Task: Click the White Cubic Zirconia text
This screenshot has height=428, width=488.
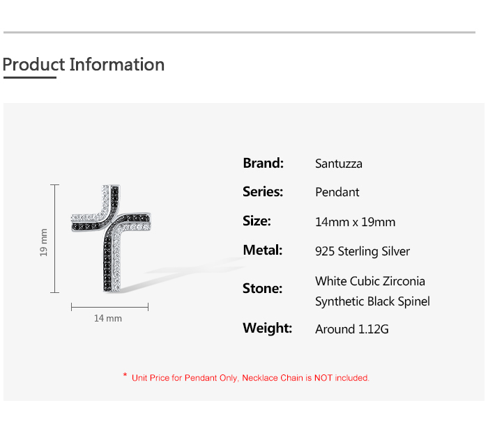Action: pyautogui.click(x=370, y=281)
